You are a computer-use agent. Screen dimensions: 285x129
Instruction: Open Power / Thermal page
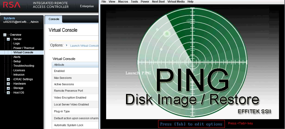(24, 48)
